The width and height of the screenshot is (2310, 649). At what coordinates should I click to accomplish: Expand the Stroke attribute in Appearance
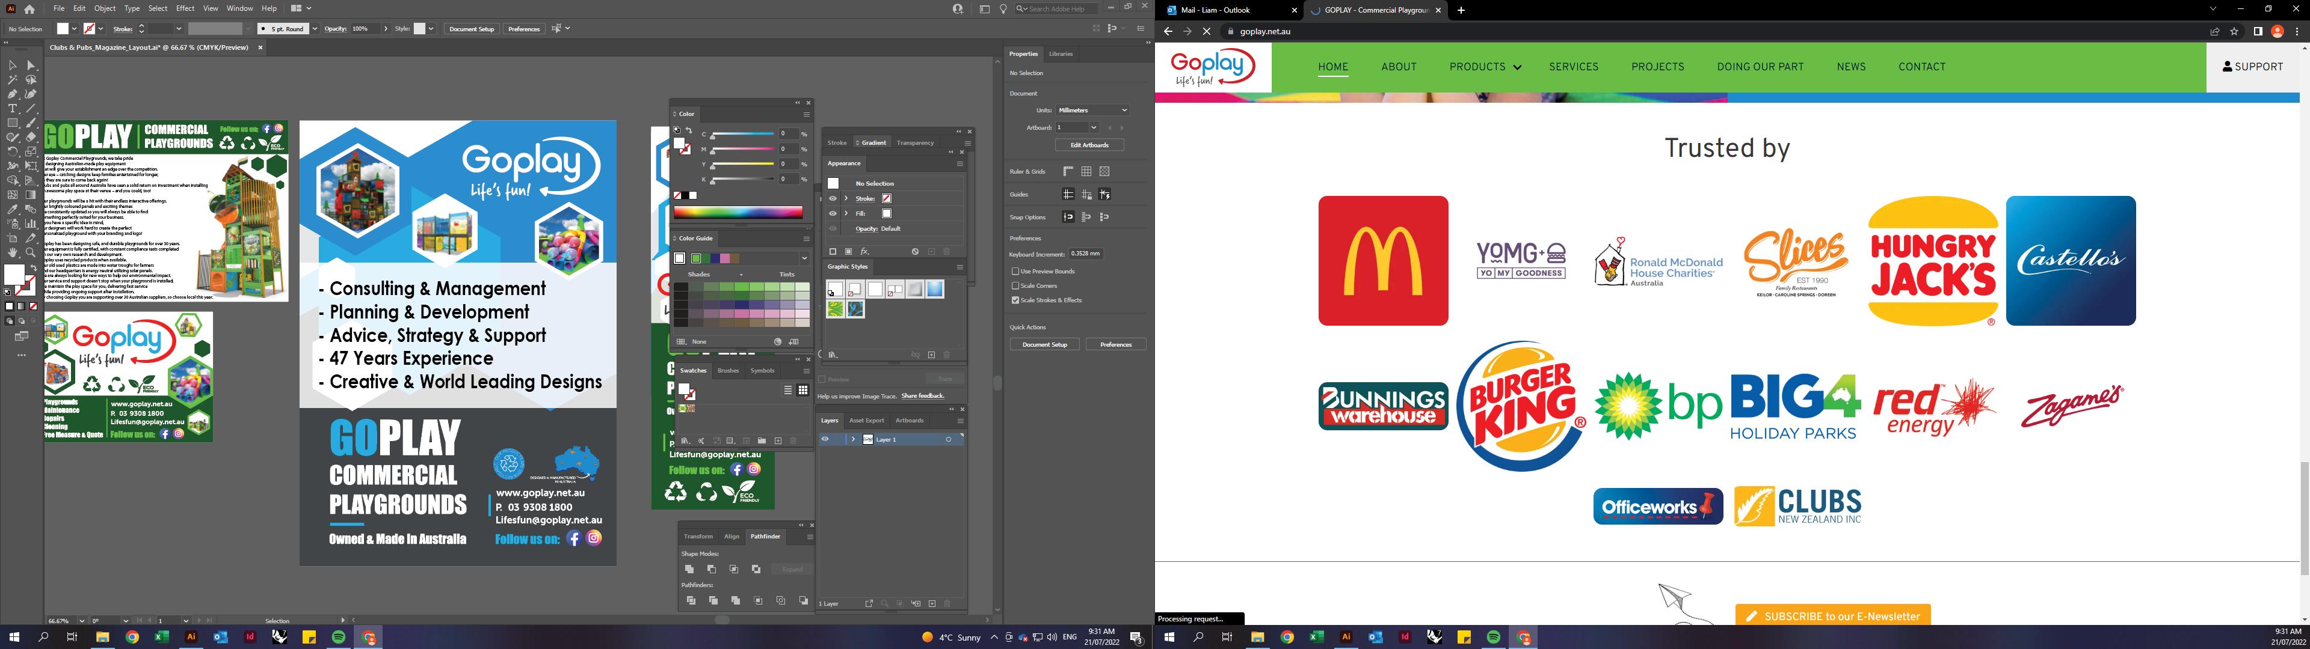tap(846, 198)
